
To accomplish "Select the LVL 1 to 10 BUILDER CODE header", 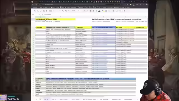I will click(104, 27).
